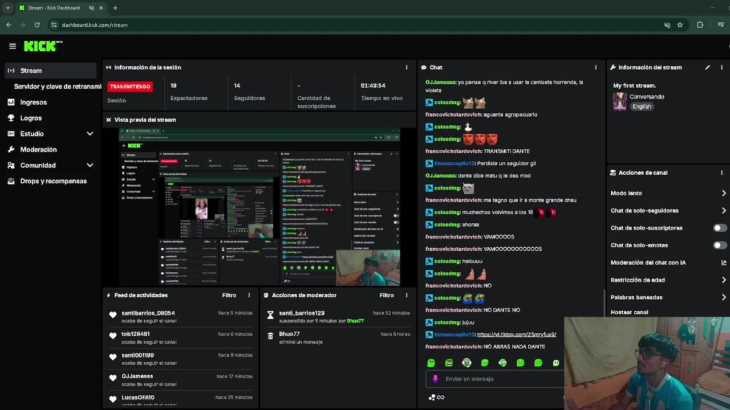Viewport: 730px width, 410px height.
Task: Click Elmasxcapito12 username beside tiktok link
Action: pyautogui.click(x=454, y=334)
